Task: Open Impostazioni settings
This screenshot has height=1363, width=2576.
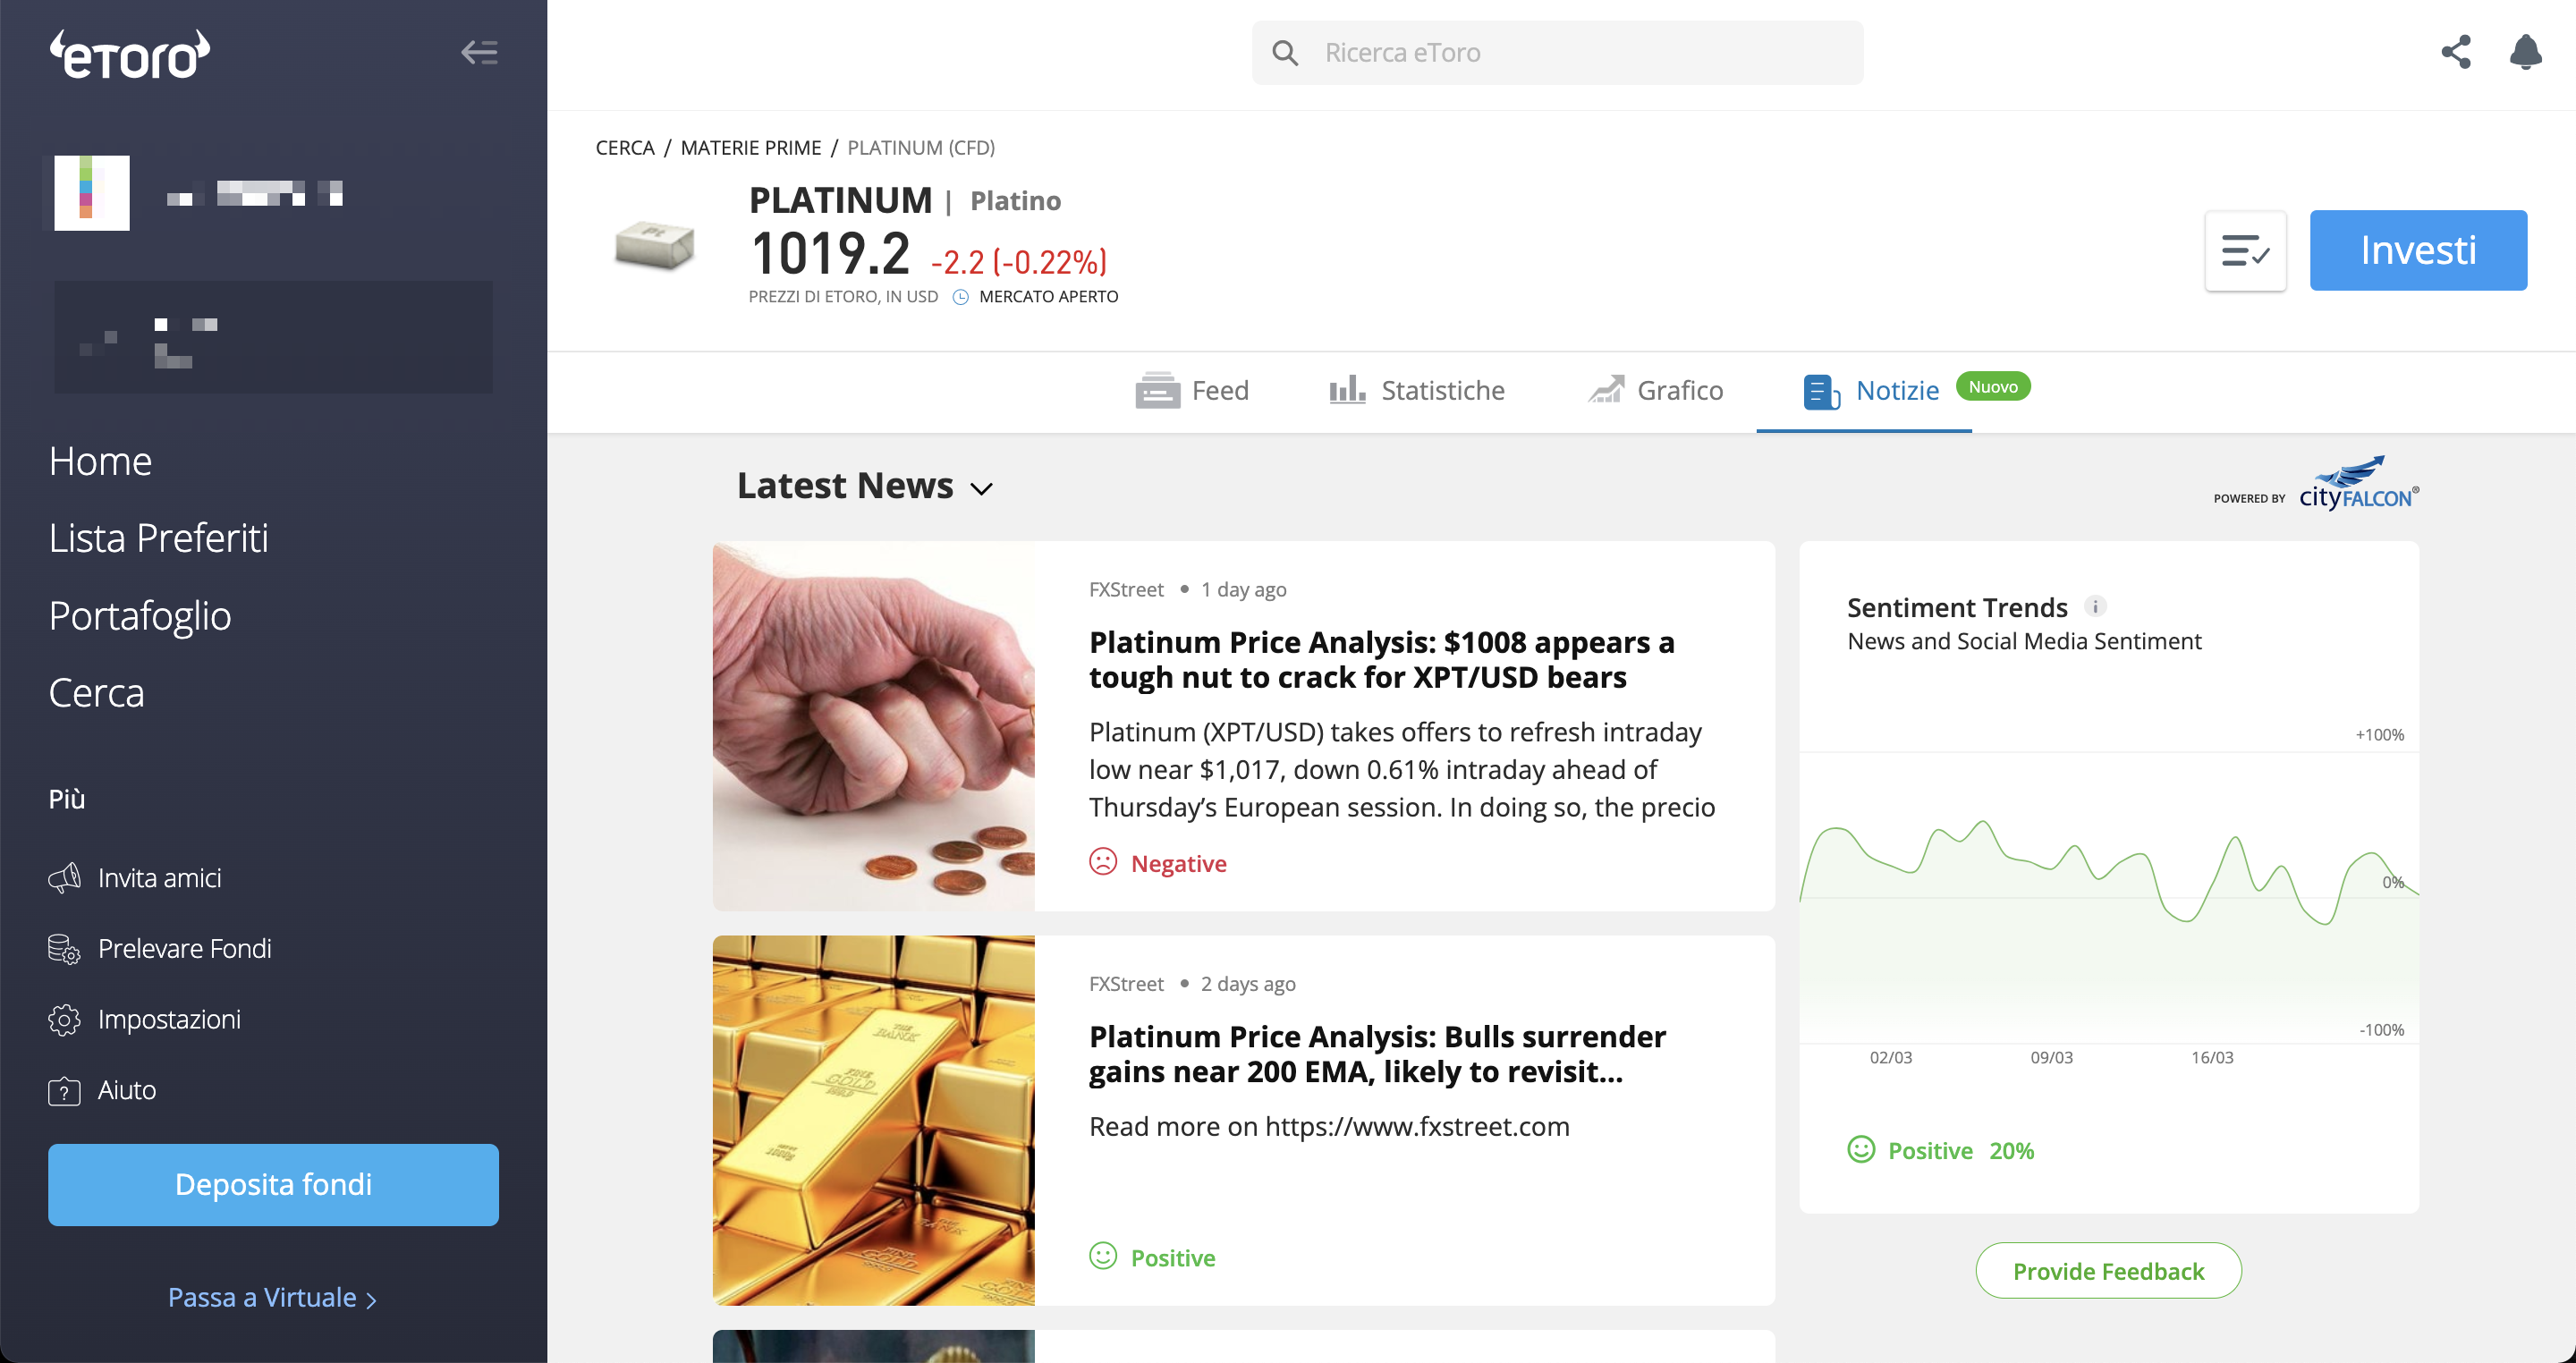Action: pyautogui.click(x=145, y=1019)
